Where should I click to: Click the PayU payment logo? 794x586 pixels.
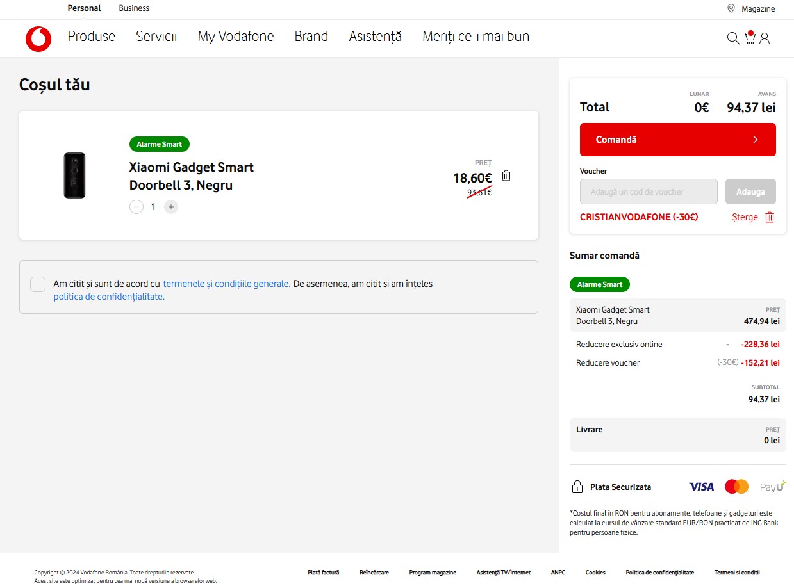click(773, 487)
